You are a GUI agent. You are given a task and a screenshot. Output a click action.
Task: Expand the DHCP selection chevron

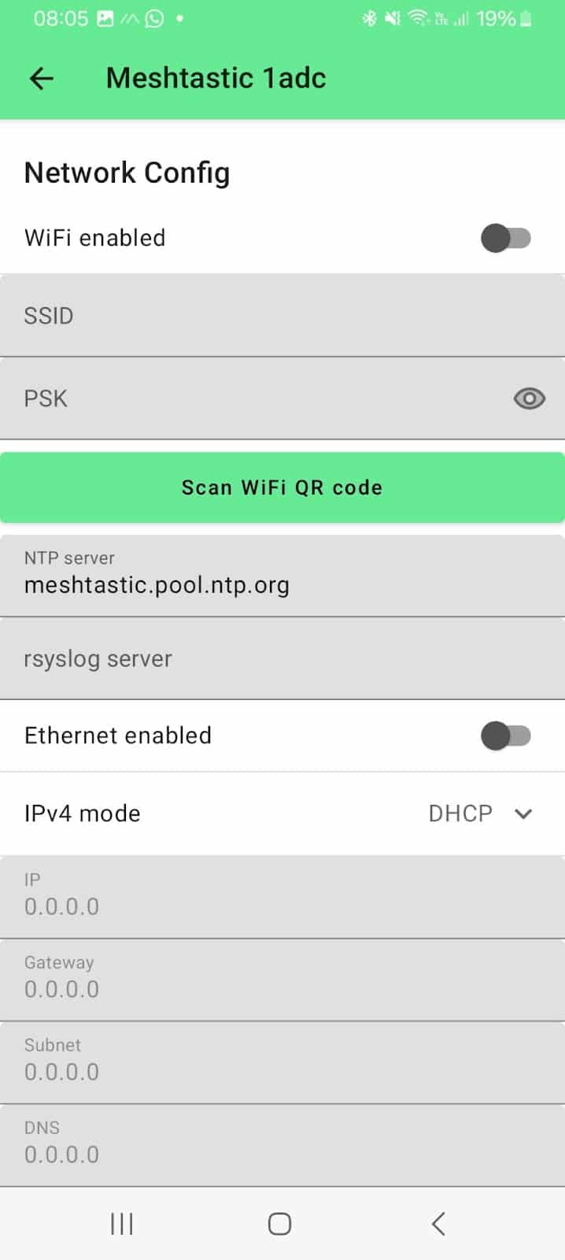(x=523, y=813)
